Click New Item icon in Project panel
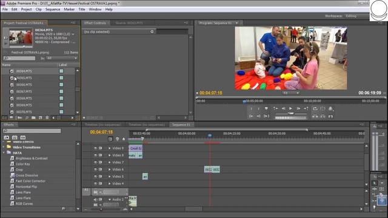Screen dimensions: 388x218 (41, 117)
